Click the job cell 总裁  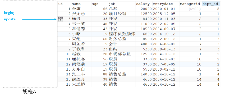122,9
